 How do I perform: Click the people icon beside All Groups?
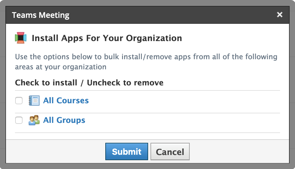(34, 120)
